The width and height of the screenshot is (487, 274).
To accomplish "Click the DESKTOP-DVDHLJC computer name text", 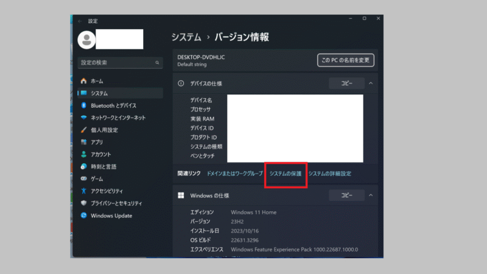I will coord(201,57).
